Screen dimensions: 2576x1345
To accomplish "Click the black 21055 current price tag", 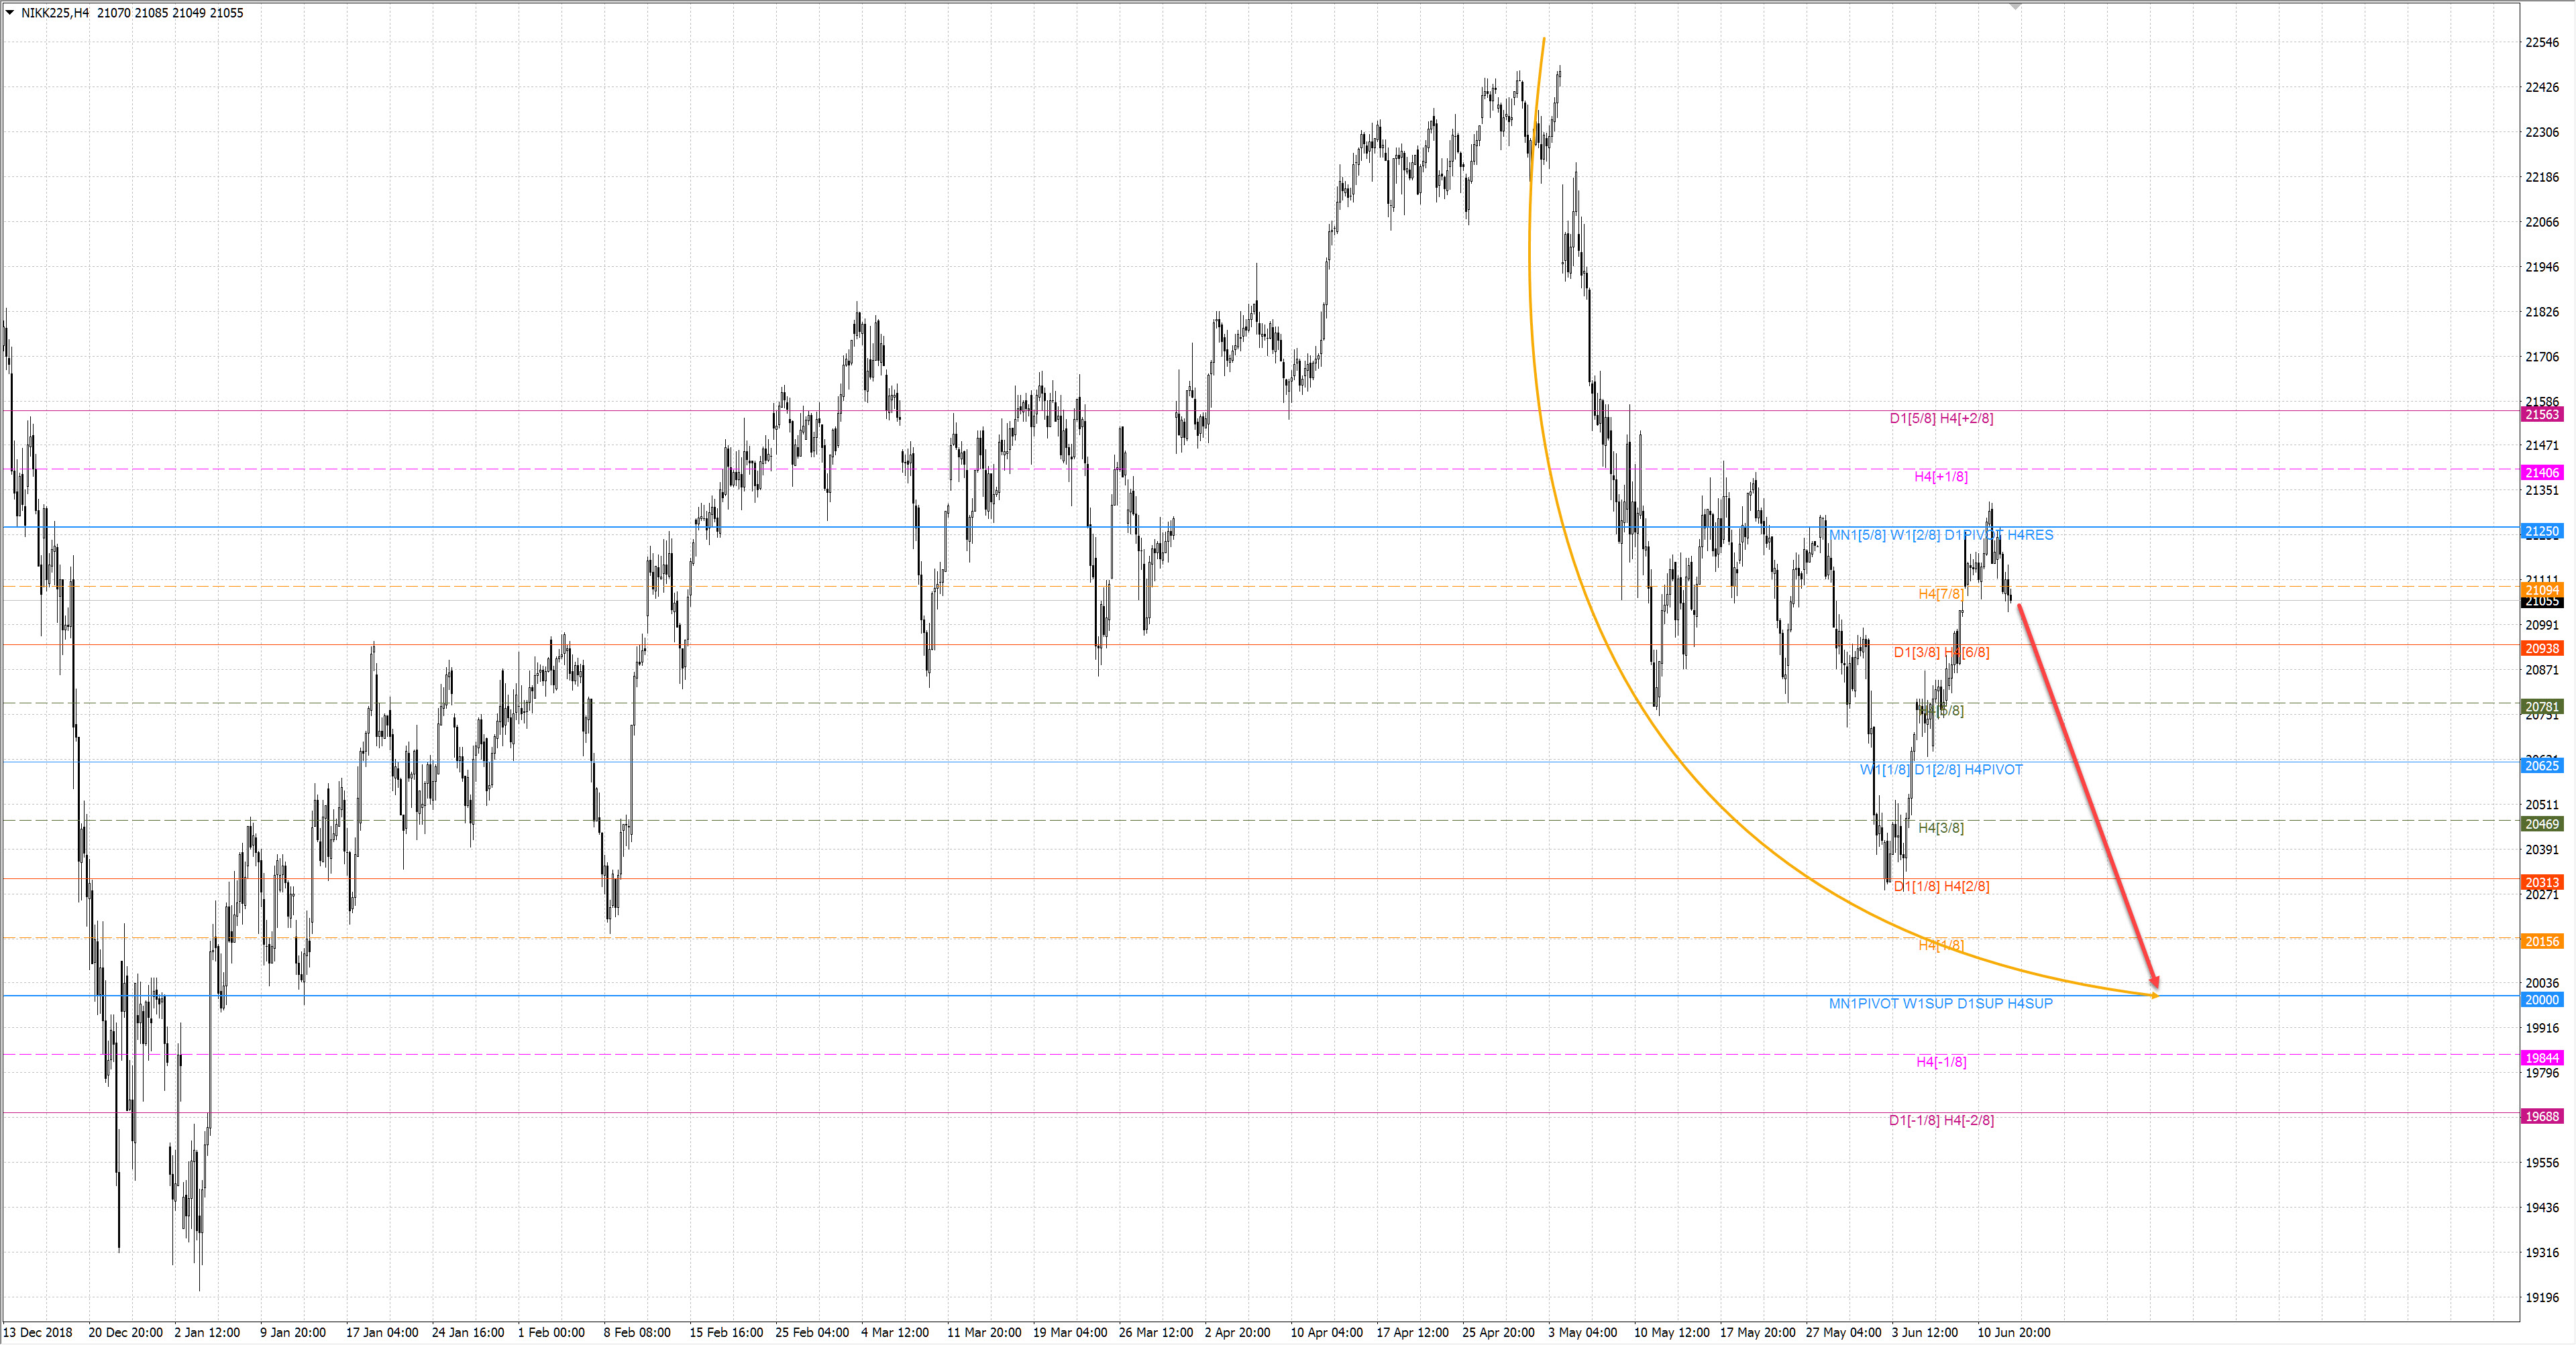I will [x=2542, y=601].
